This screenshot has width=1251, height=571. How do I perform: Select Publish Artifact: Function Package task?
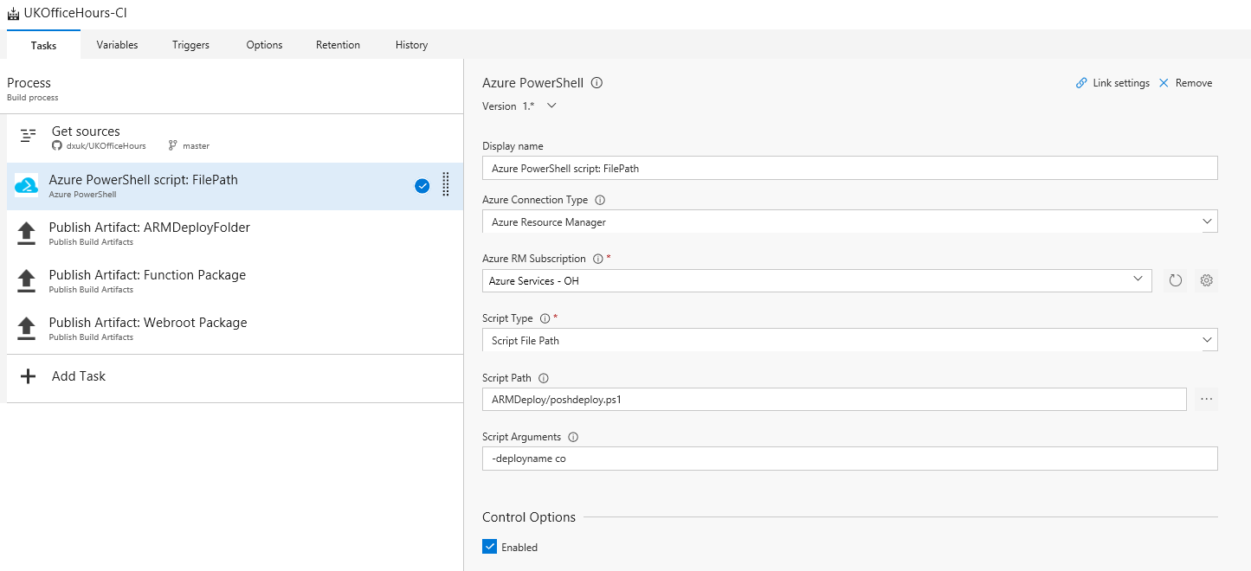pyautogui.click(x=235, y=281)
